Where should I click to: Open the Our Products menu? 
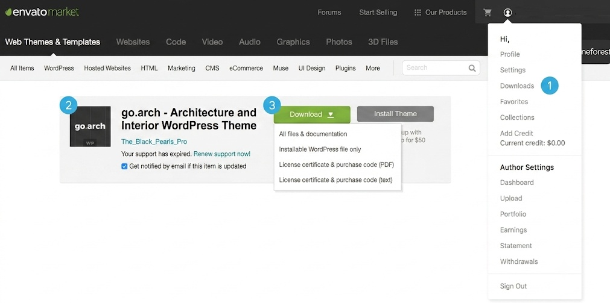coord(446,13)
